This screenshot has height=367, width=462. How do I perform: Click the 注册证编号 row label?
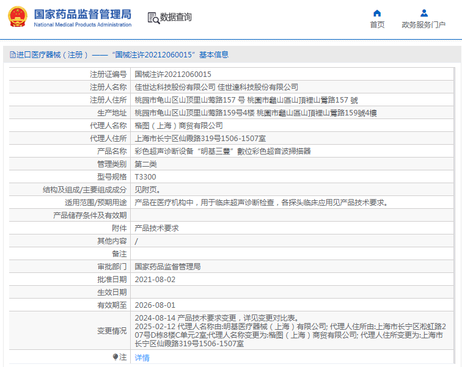tap(108, 74)
